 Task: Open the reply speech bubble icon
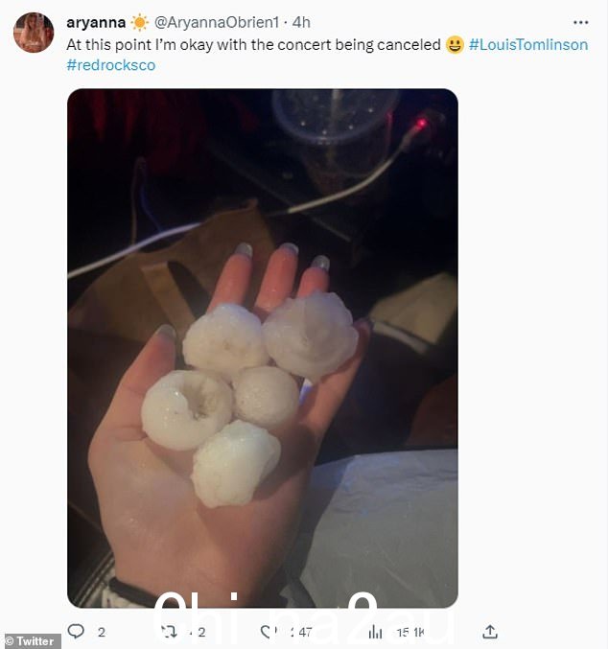click(76, 631)
